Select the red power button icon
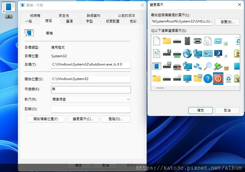The height and width of the screenshot is (172, 245). pyautogui.click(x=218, y=78)
